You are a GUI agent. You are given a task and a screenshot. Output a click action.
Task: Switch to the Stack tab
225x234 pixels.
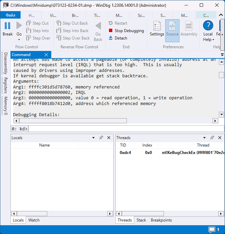(141, 220)
